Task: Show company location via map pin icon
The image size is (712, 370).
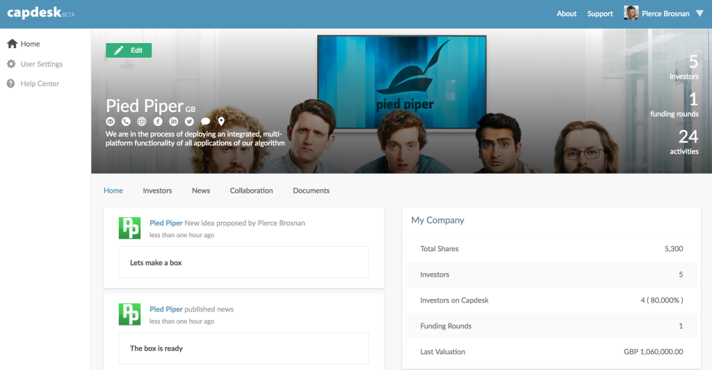Action: click(221, 121)
